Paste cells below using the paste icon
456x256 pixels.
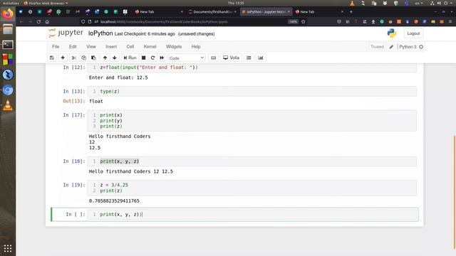click(x=93, y=58)
